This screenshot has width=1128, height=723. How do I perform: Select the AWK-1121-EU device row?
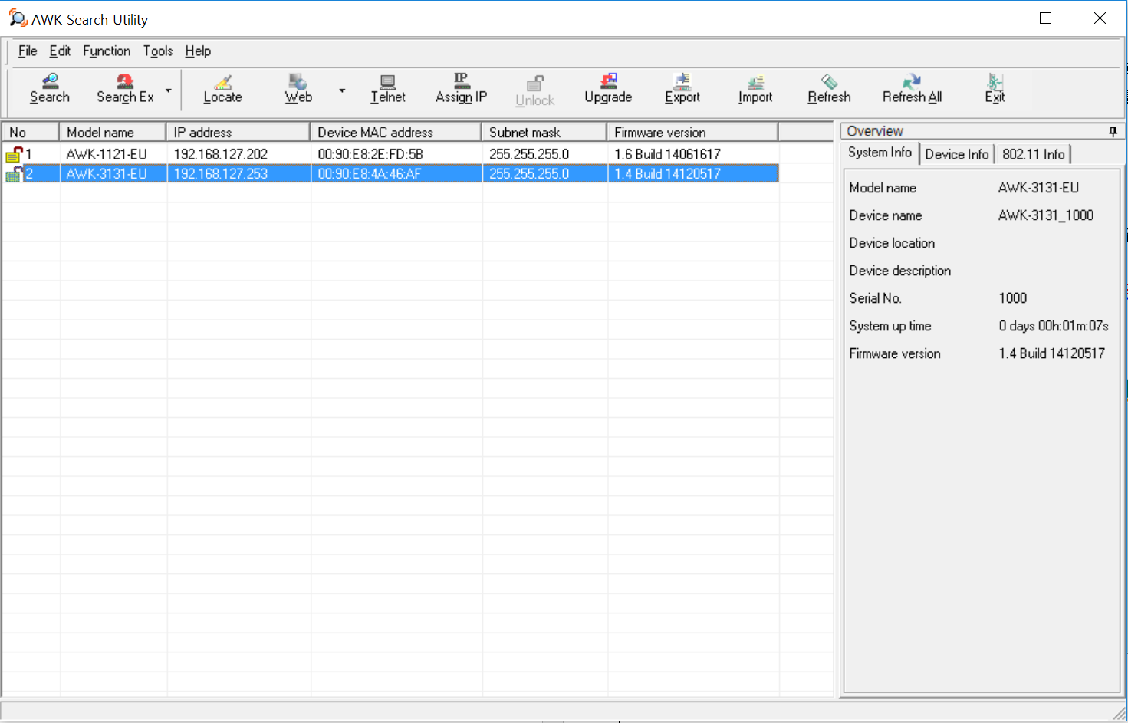tap(390, 154)
